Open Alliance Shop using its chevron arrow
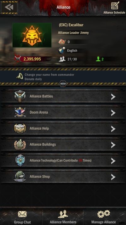This screenshot has width=126, height=225. (x=113, y=177)
